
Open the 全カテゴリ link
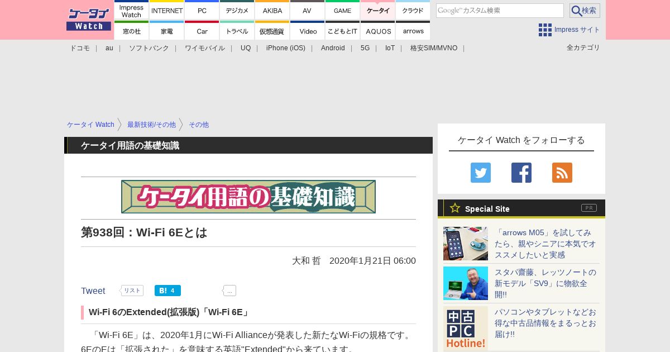[x=583, y=47]
